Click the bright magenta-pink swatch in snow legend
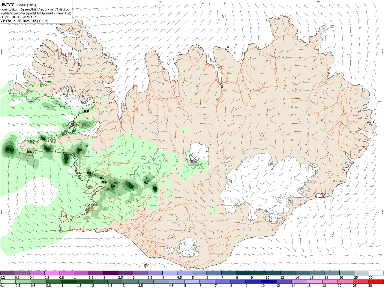 coord(52,273)
